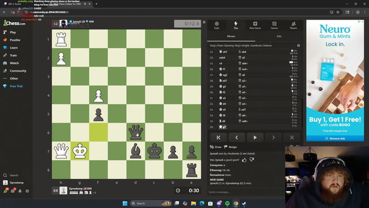Open friends notifications icon in sidebar
The image size is (369, 208).
click(5, 191)
